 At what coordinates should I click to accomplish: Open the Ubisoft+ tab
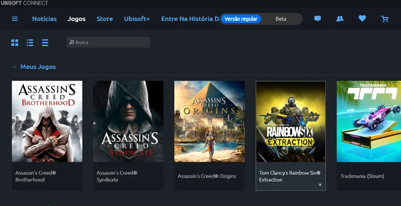click(x=137, y=19)
